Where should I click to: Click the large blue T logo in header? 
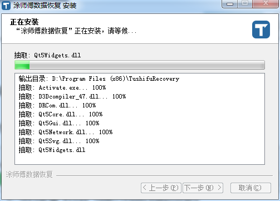[261, 30]
